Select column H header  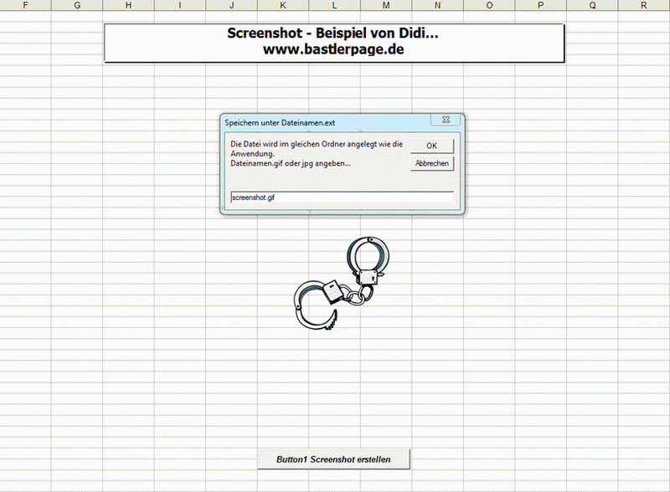(129, 5)
